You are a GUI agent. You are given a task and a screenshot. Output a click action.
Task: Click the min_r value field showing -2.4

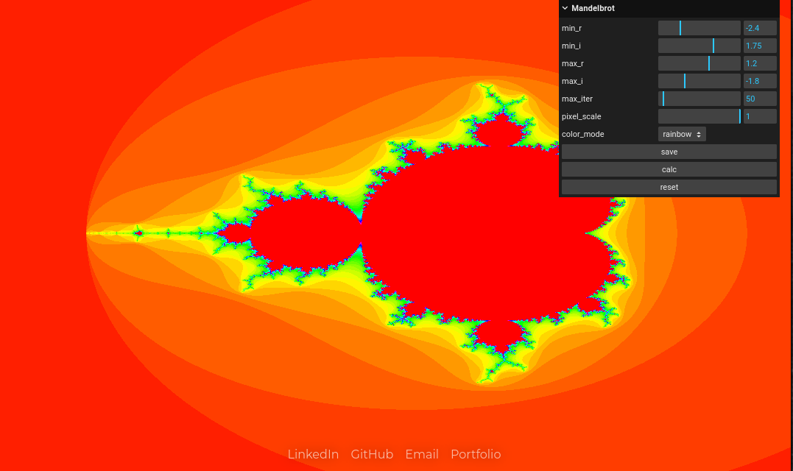point(759,27)
